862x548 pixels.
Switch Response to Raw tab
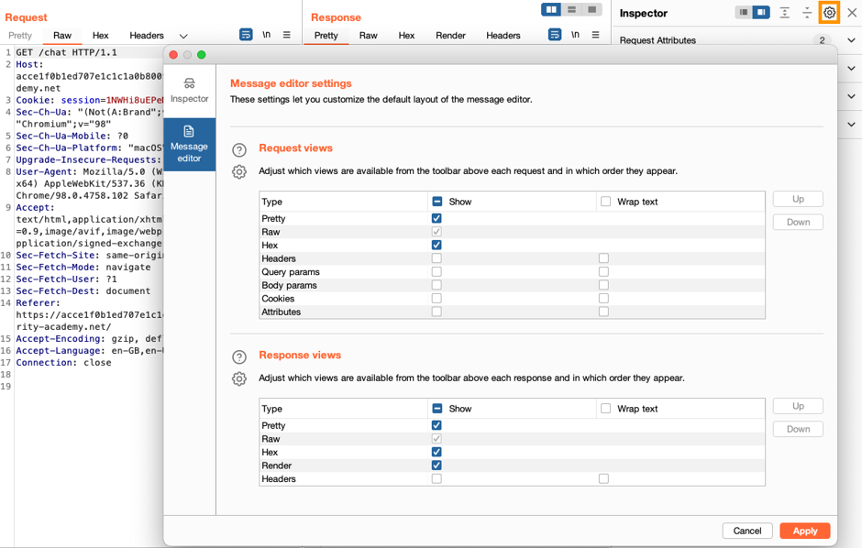point(369,35)
